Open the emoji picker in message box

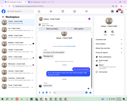[86, 93]
